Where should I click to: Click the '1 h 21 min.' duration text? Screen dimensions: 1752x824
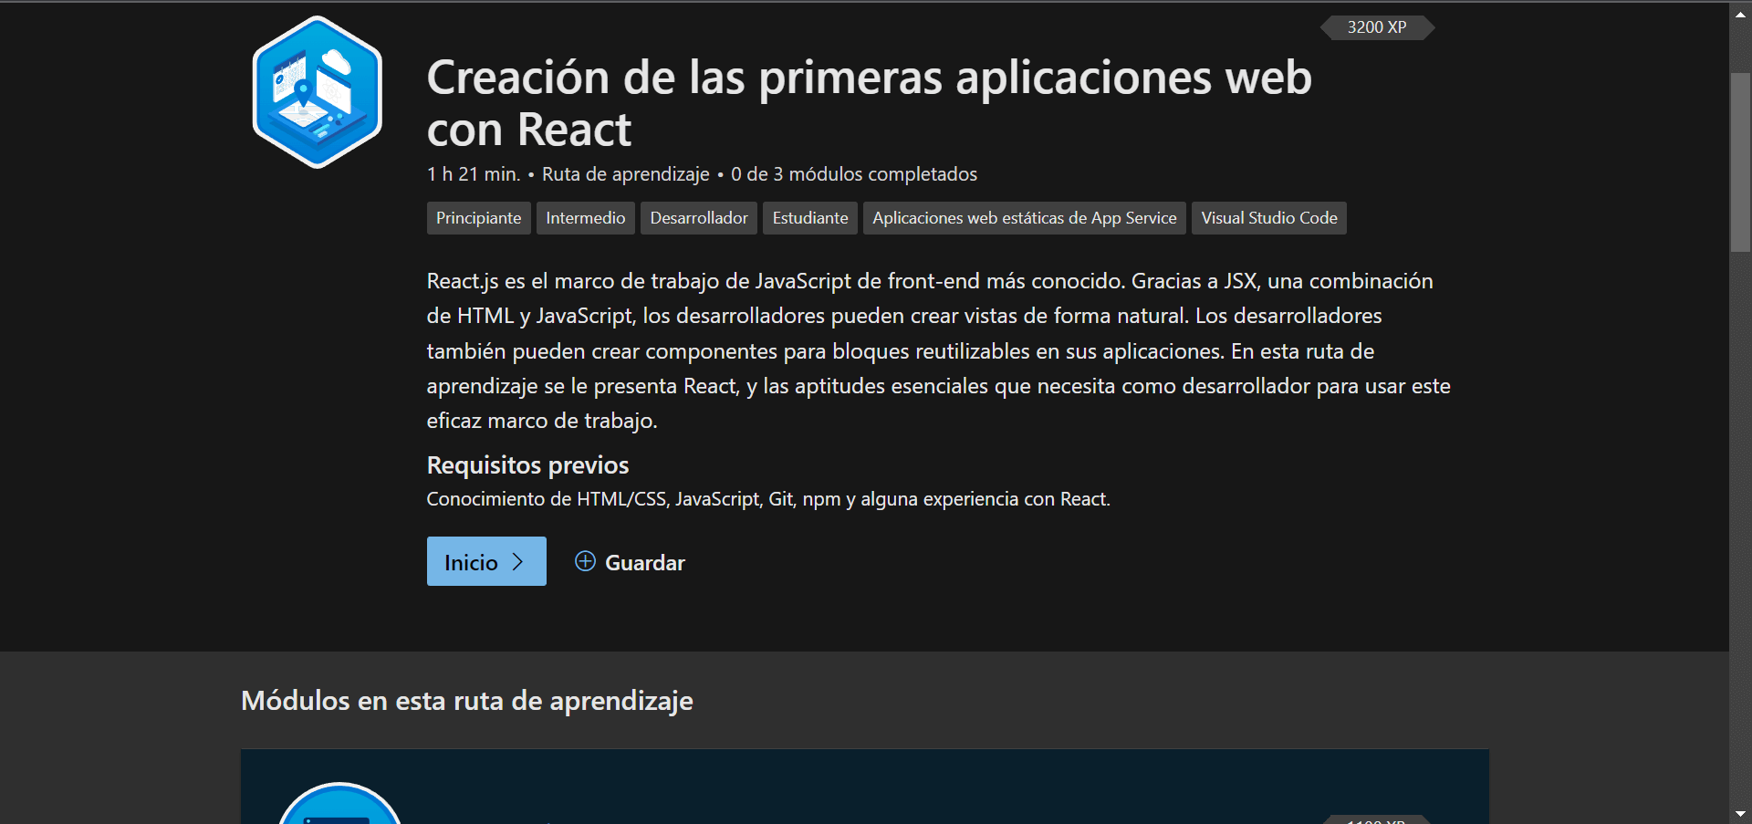(474, 173)
